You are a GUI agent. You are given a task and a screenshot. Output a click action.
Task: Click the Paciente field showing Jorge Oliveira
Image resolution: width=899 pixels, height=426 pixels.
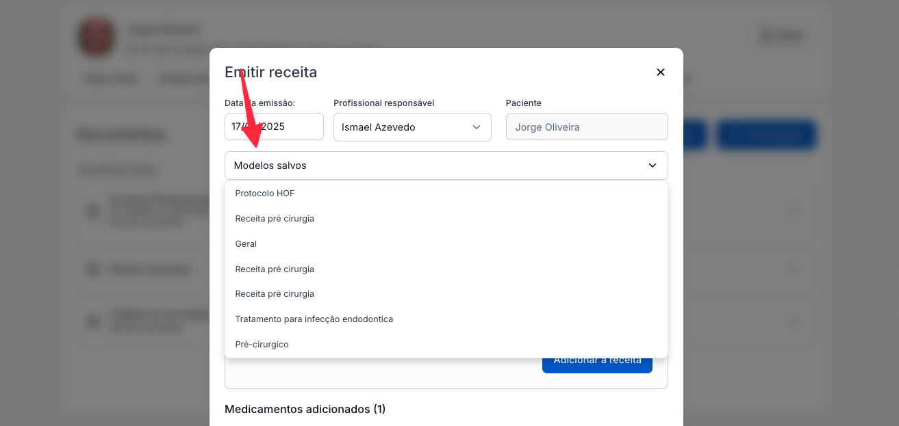click(x=586, y=127)
